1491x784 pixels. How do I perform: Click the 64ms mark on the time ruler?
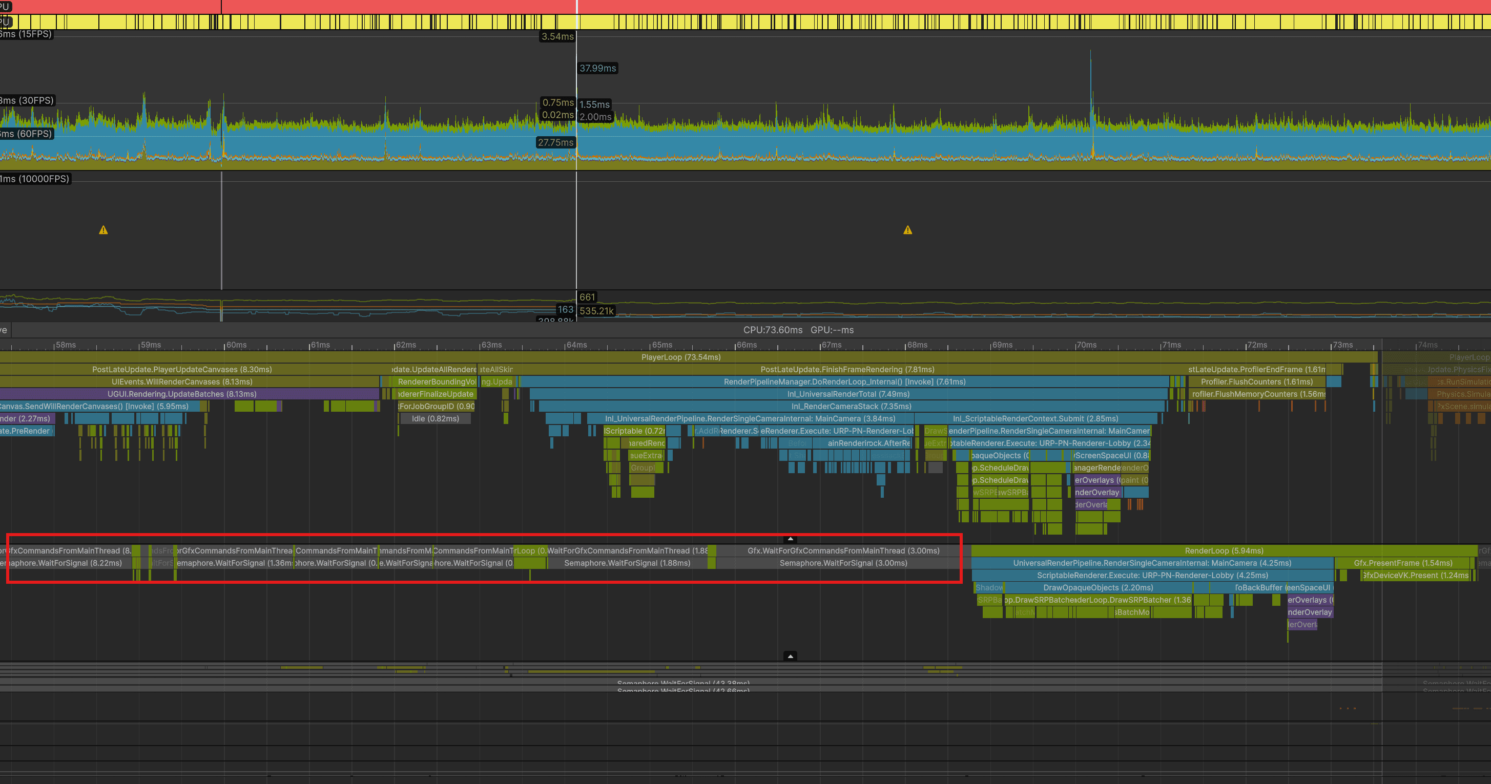pos(577,345)
